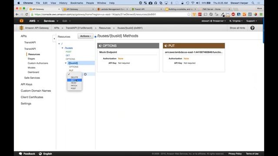
Task: Click the green extension icon in the toolbar
Action: [261, 14]
